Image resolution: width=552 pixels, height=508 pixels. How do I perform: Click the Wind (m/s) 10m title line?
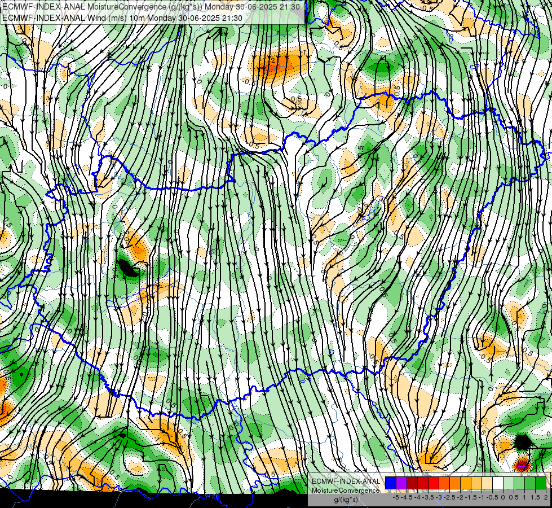tap(122, 17)
